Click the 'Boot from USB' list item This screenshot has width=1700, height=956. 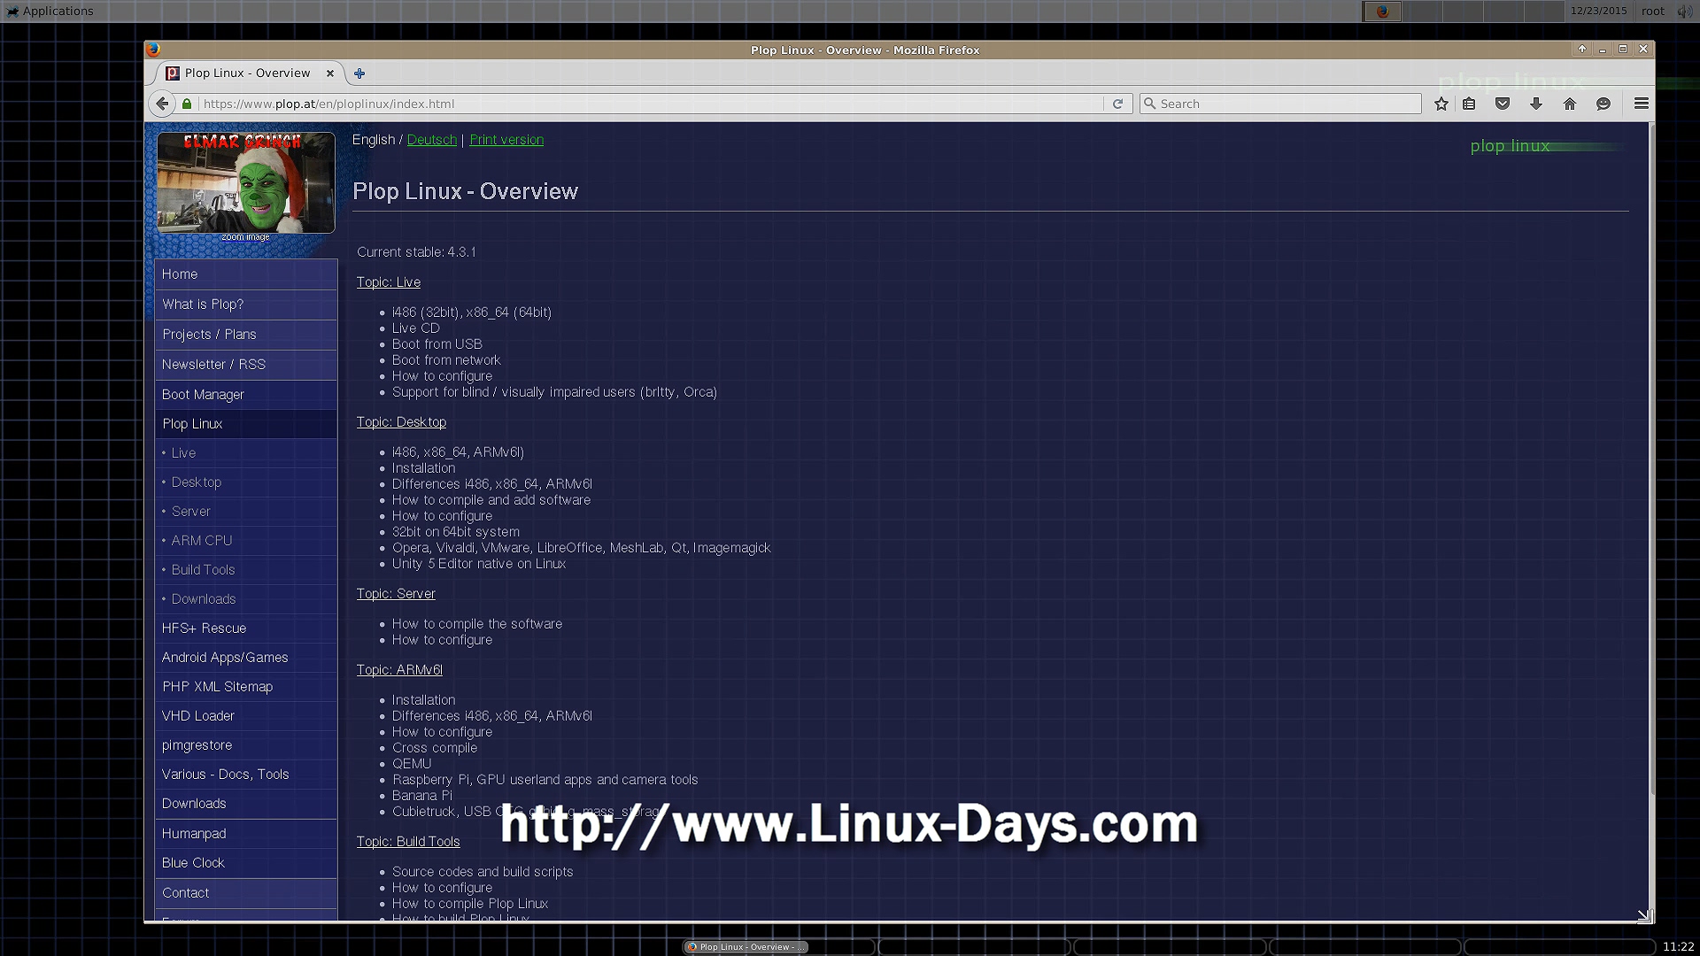pos(437,344)
